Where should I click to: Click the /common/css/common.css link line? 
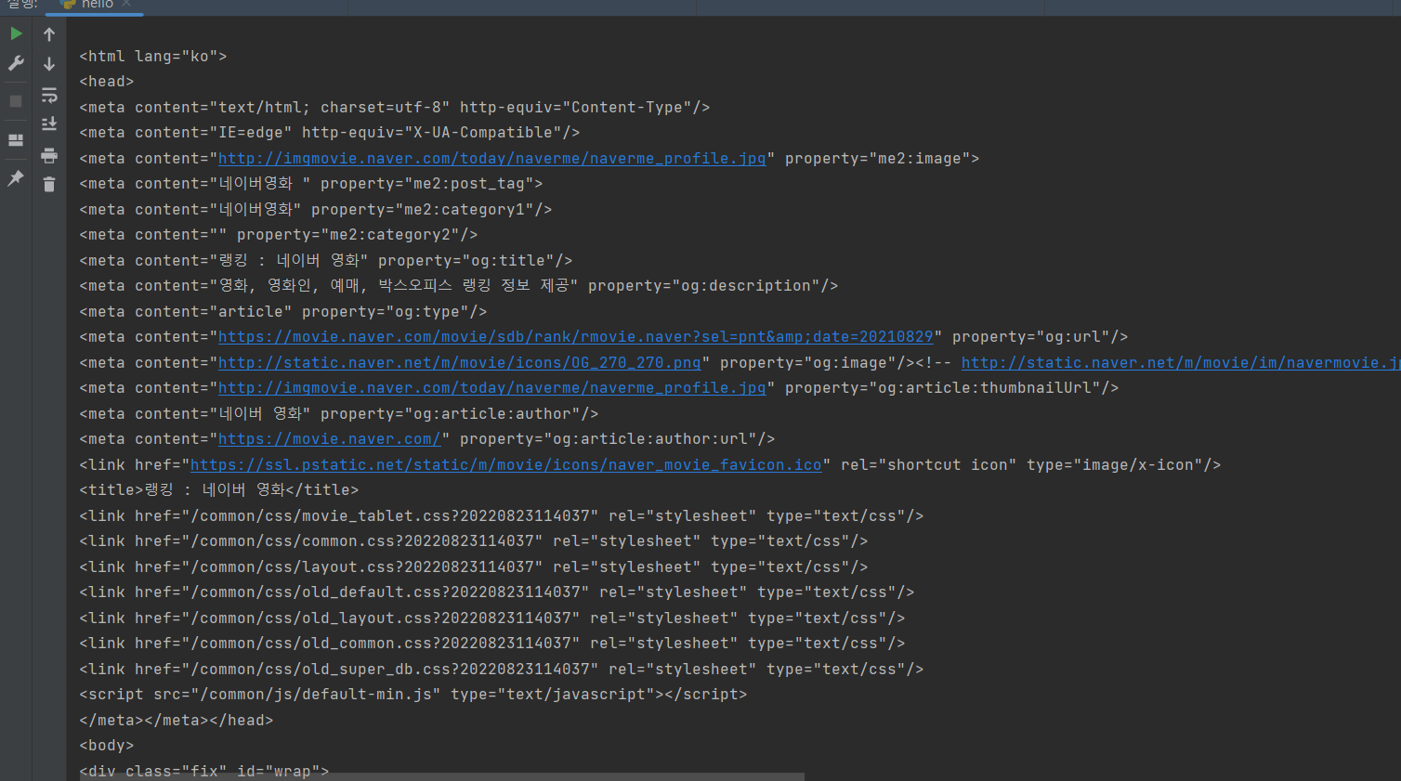[474, 541]
